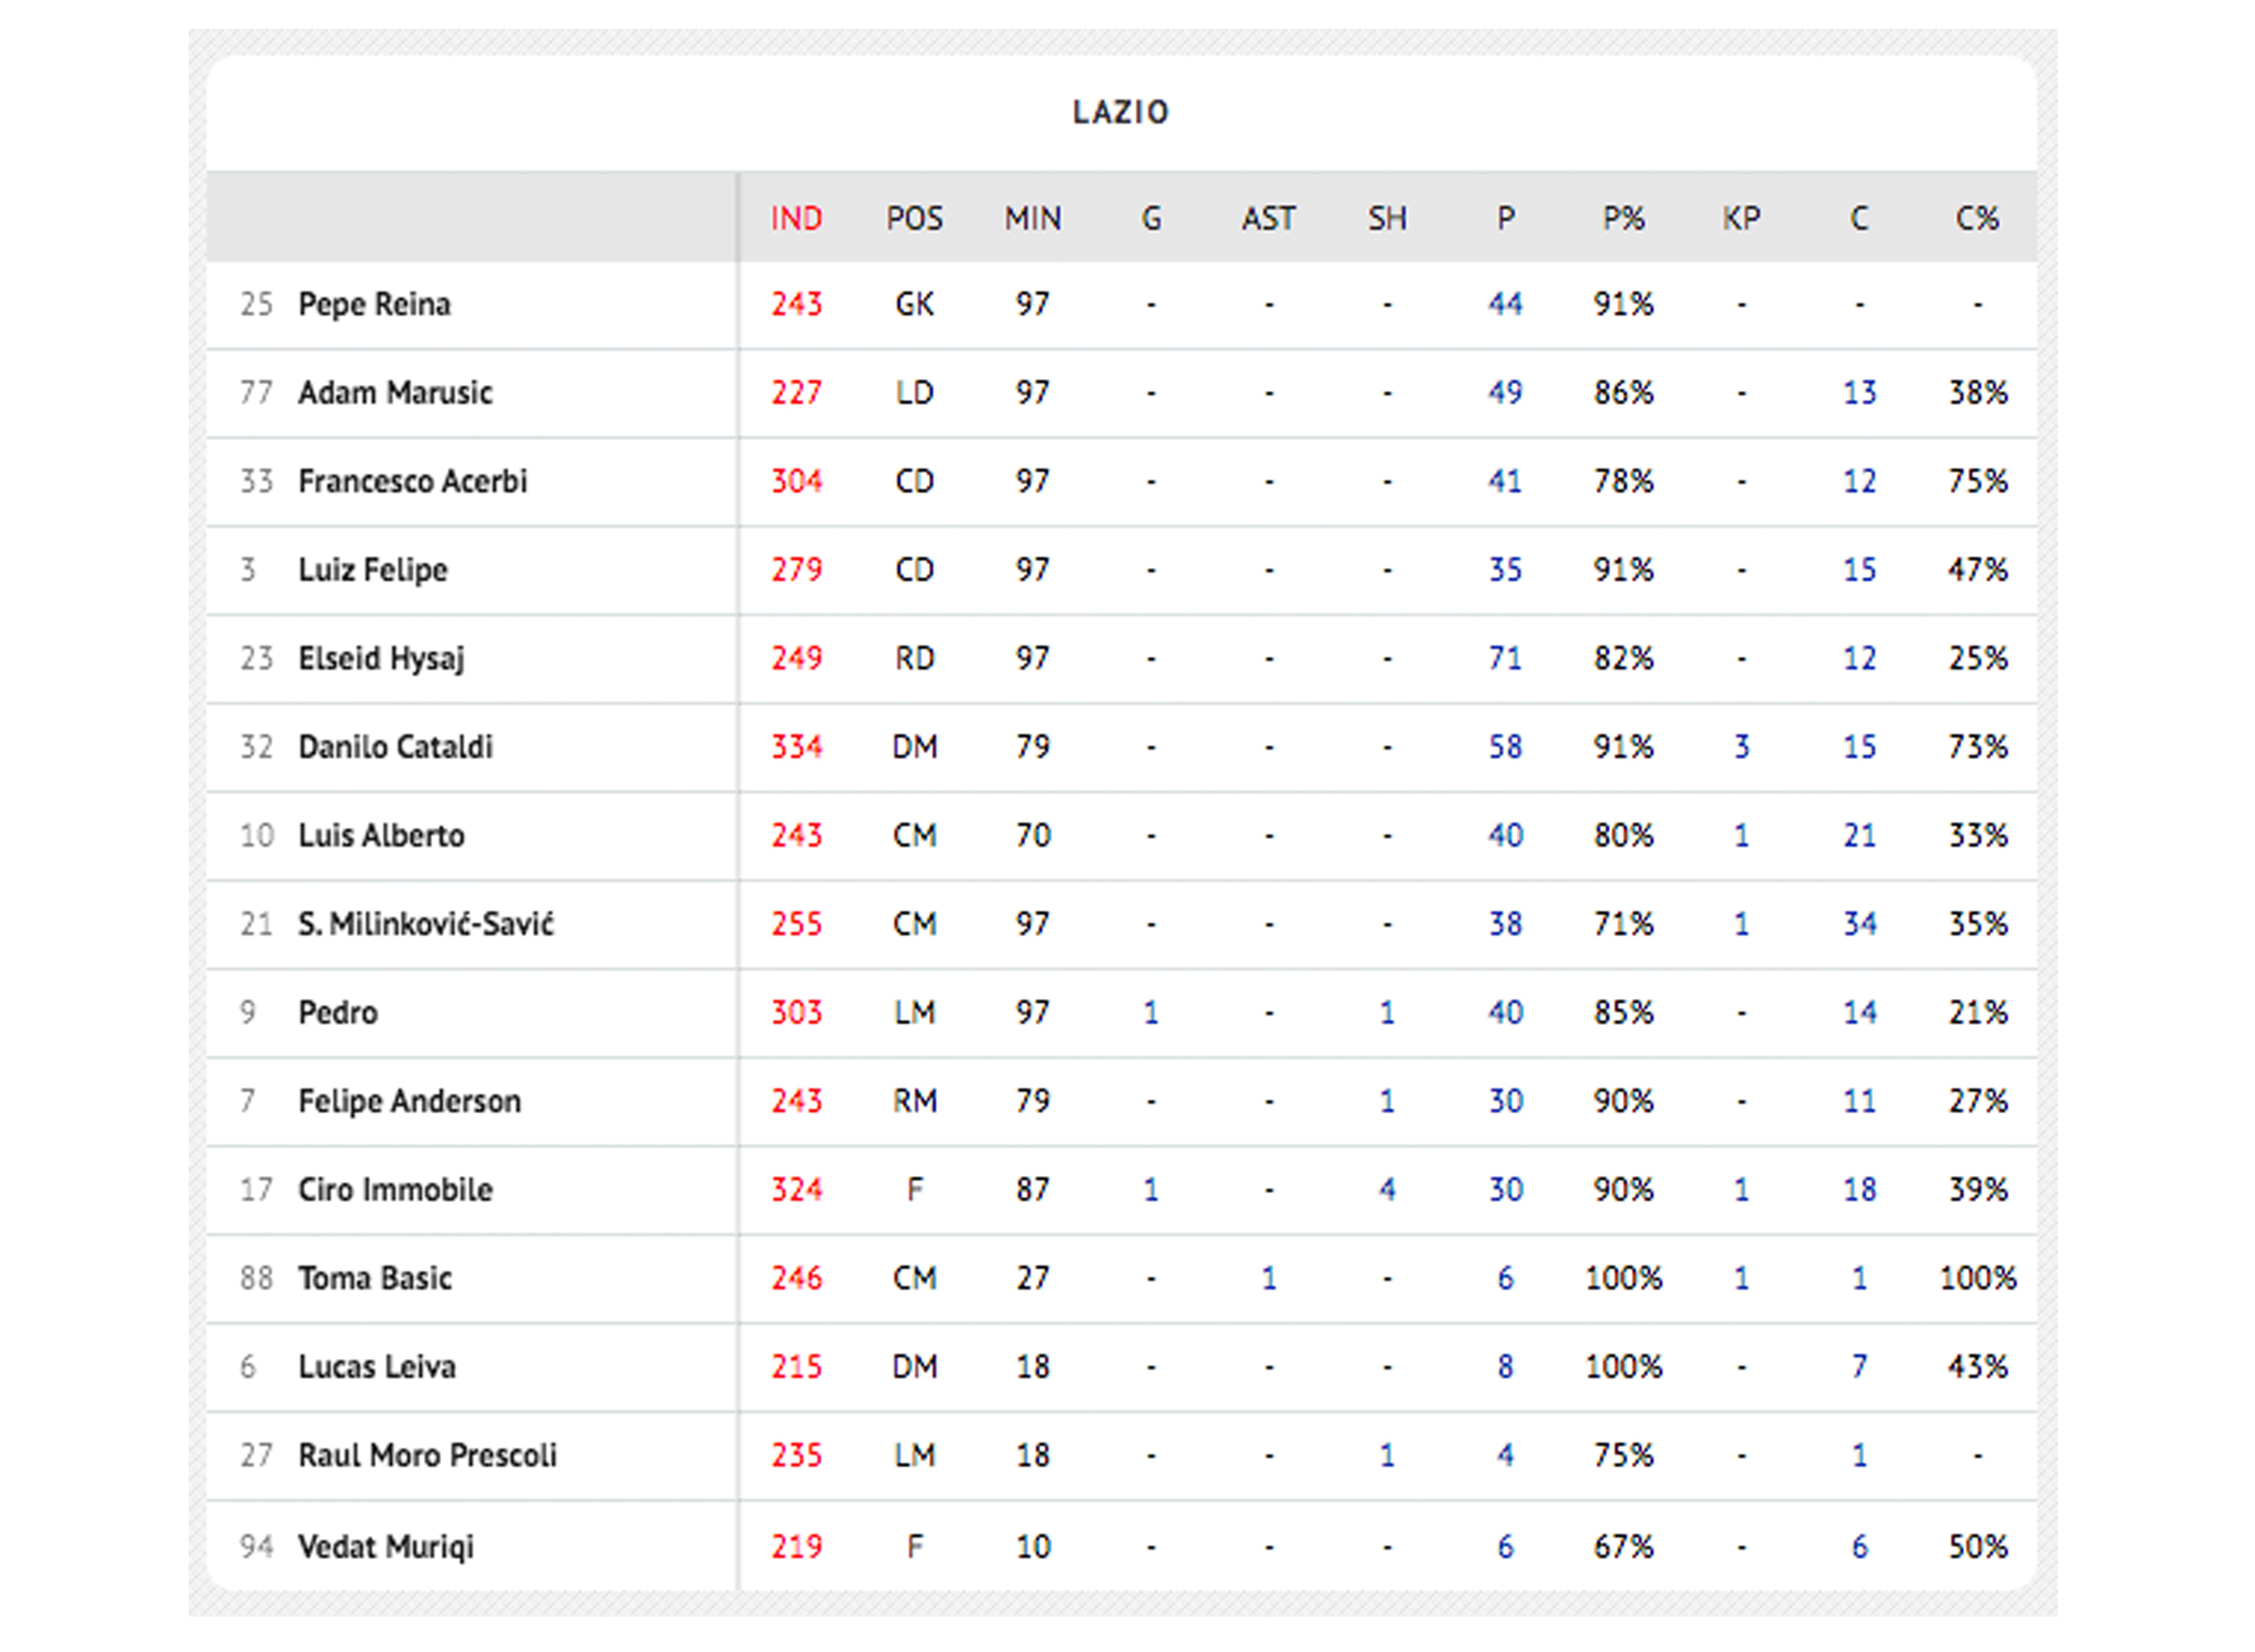Click Milinković-Savić's challenges value 34

1859,924
